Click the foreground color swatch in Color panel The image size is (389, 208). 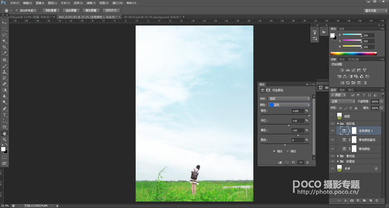333,35
